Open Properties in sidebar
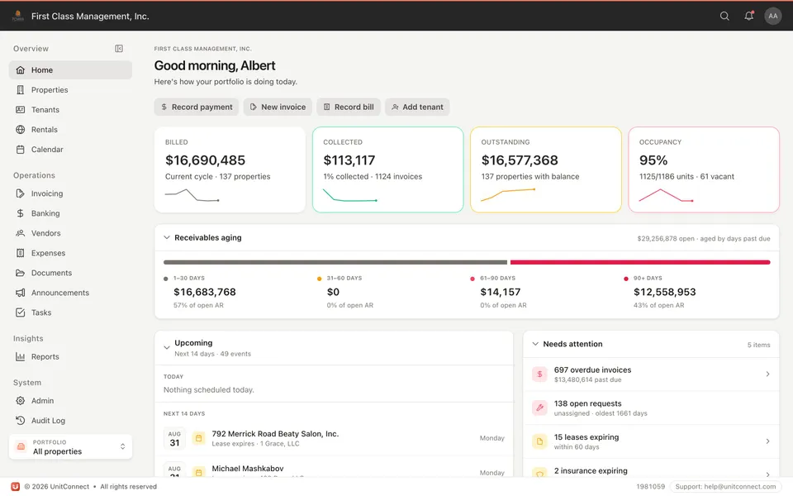The image size is (793, 496). tap(70, 89)
